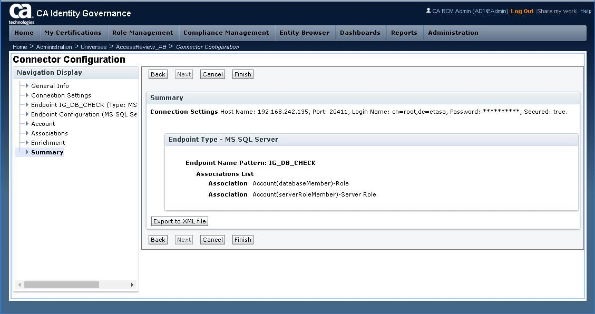595x314 pixels.
Task: Click the Endpoint Type - MS SQL Server header
Action: (x=372, y=140)
